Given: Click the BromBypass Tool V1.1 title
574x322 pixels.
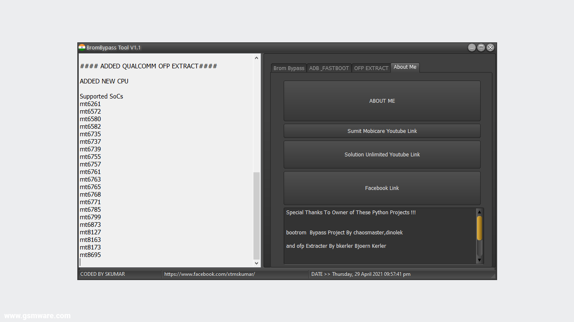Looking at the screenshot, I should (x=113, y=48).
